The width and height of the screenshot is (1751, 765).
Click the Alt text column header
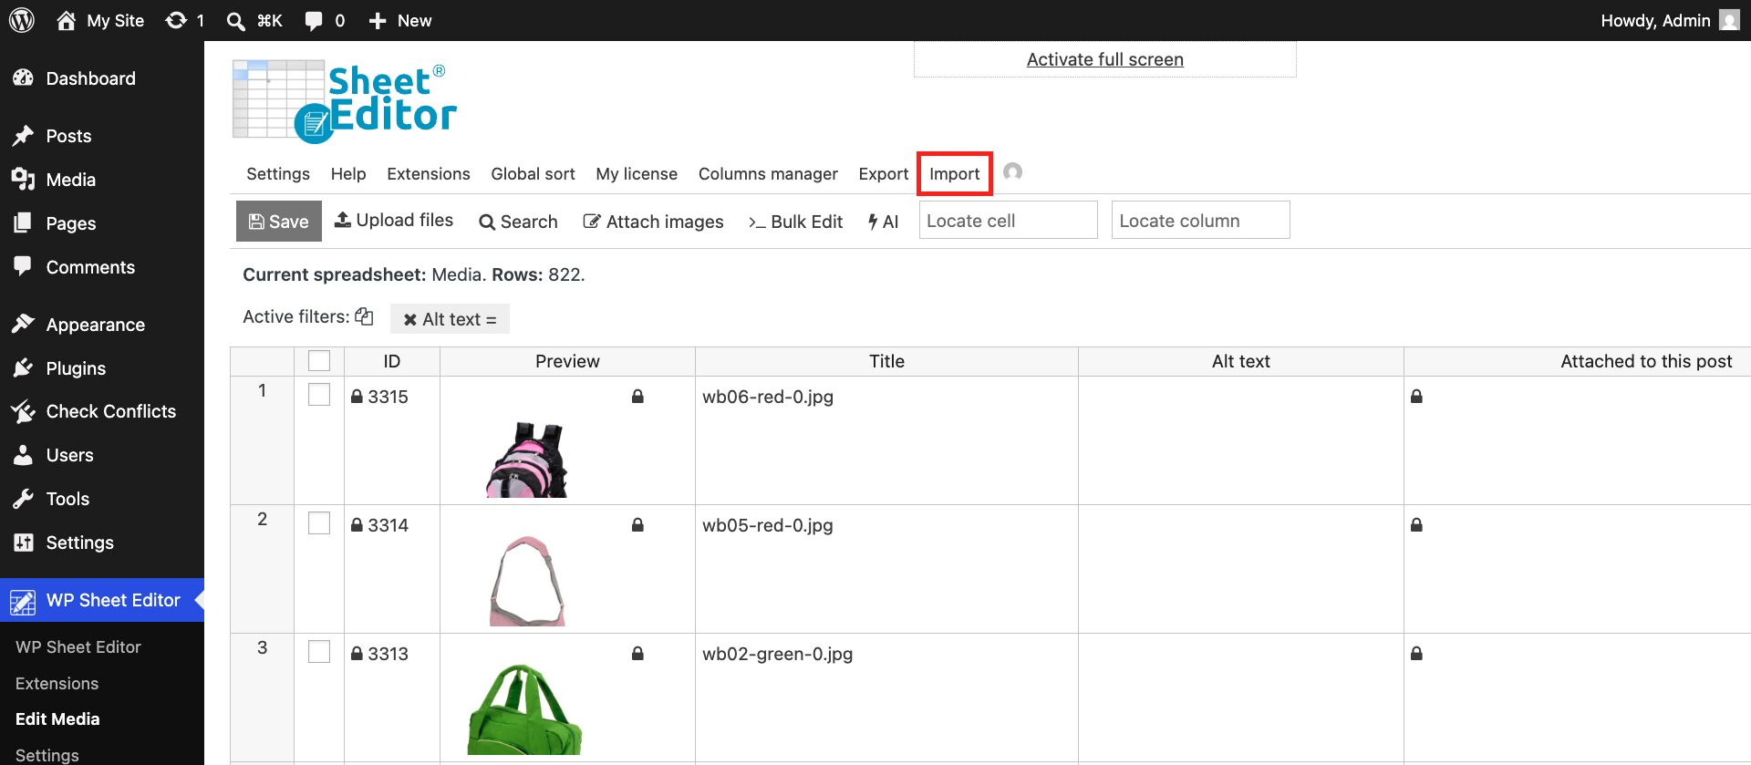pos(1240,361)
